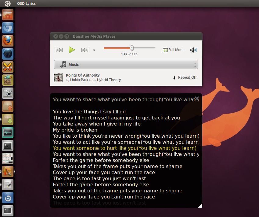This screenshot has width=259, height=217.
Task: Click the orange upload arrow icon in the launcher
Action: [x=8, y=106]
